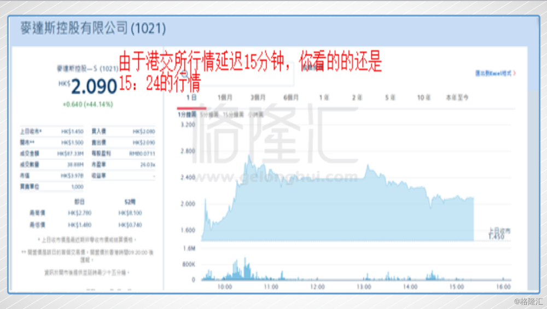Click the 上日收市 value HK$1.450
This screenshot has height=309, width=547.
[72, 131]
